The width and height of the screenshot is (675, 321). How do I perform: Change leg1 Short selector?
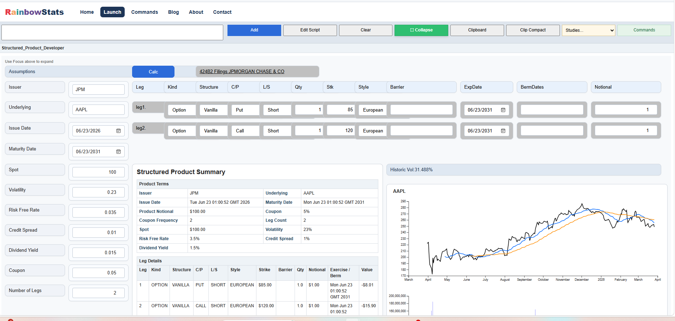277,110
